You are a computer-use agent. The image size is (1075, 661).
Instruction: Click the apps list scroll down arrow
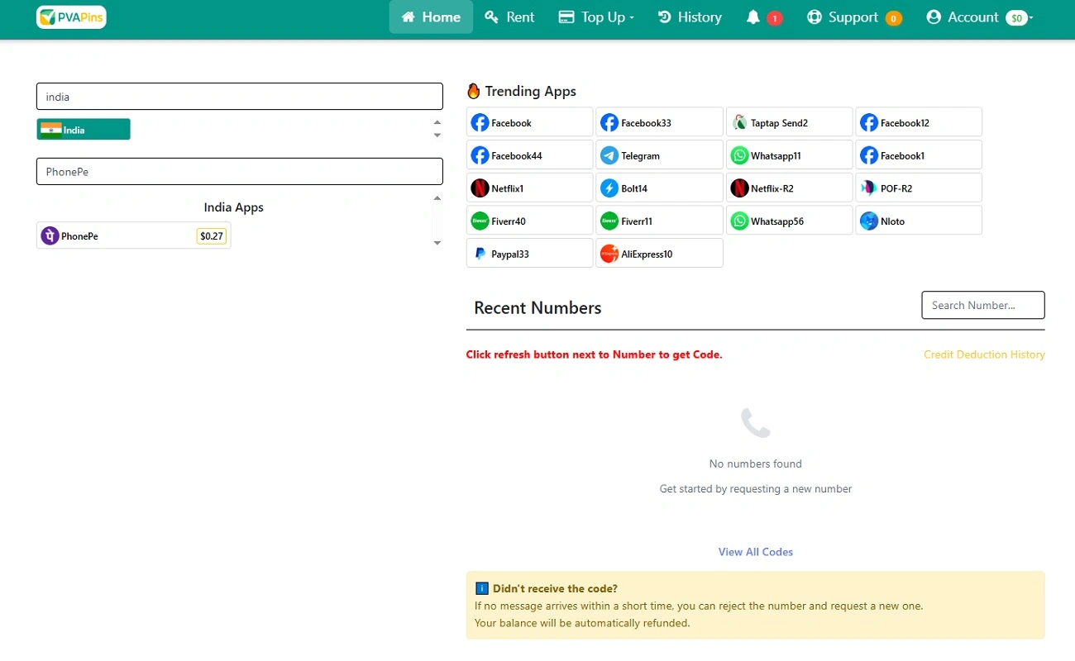click(x=437, y=243)
